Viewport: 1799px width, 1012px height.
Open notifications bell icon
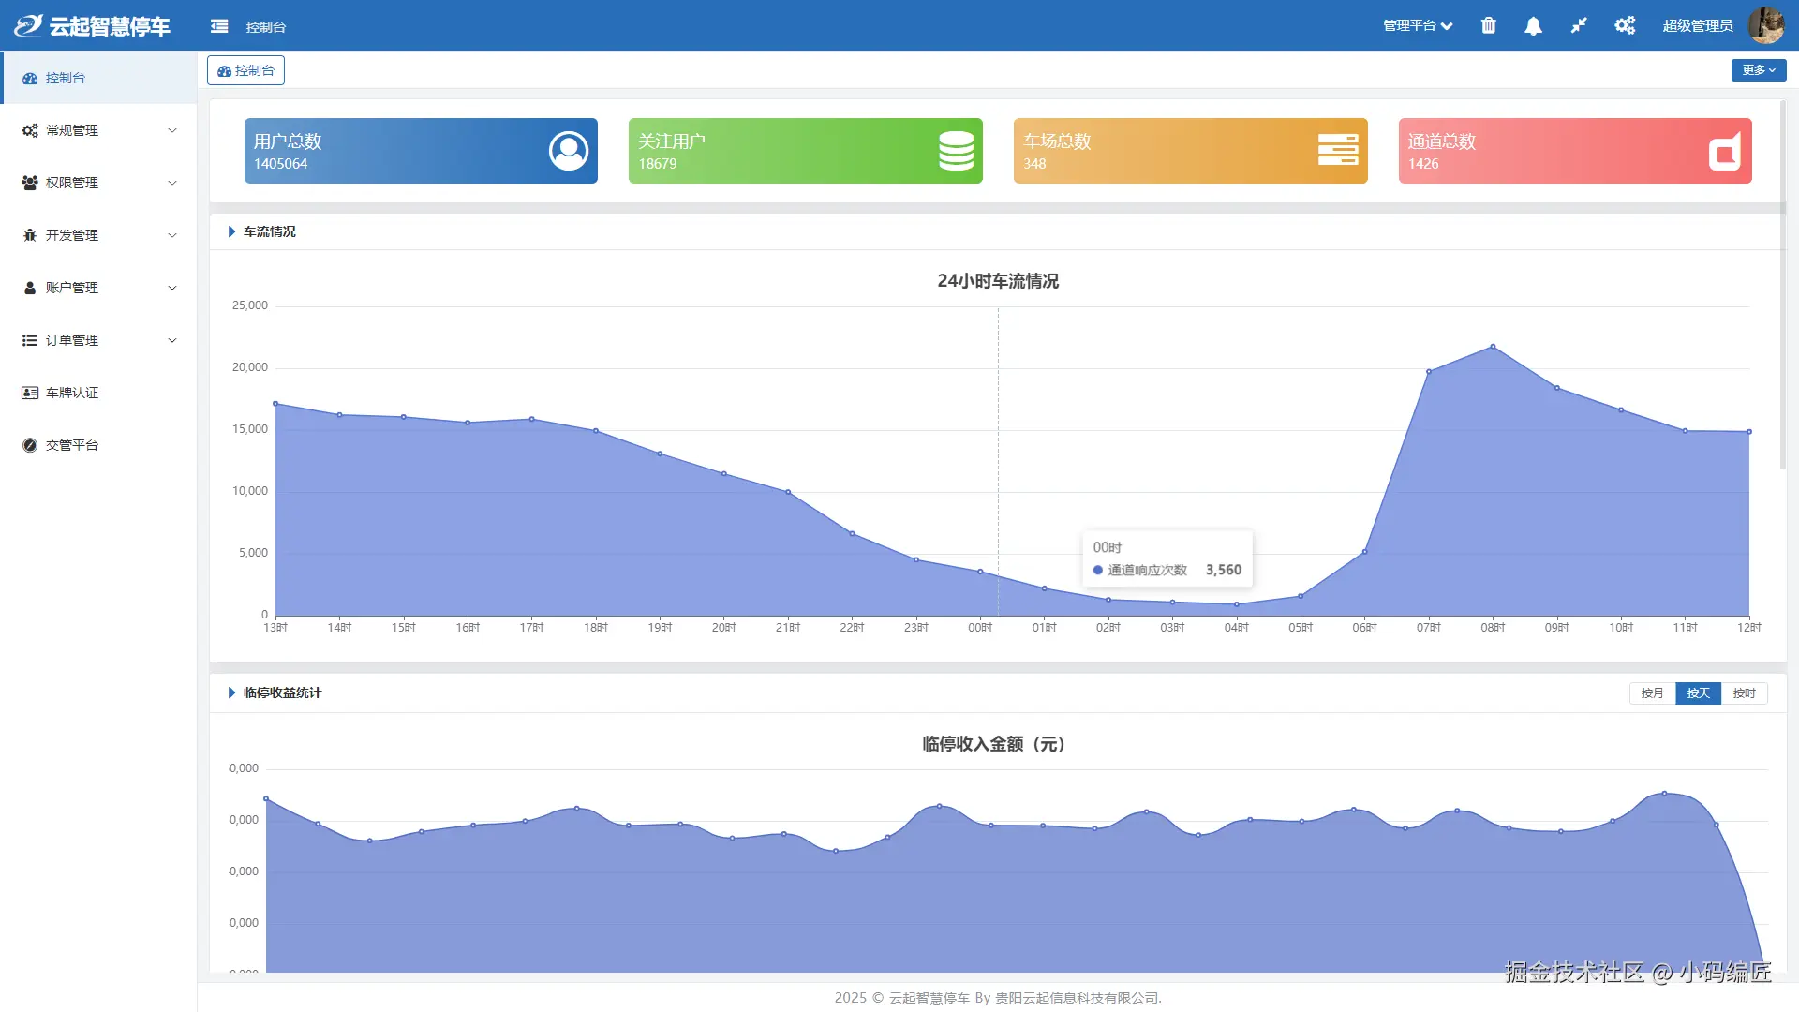(1533, 26)
